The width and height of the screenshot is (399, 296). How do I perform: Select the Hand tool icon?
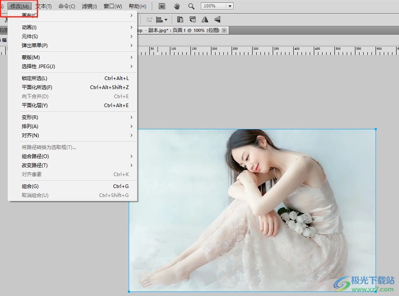[177, 6]
